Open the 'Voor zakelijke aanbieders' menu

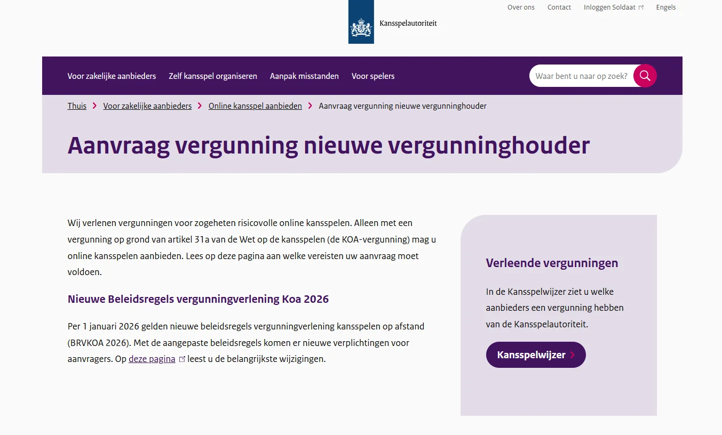click(x=112, y=76)
